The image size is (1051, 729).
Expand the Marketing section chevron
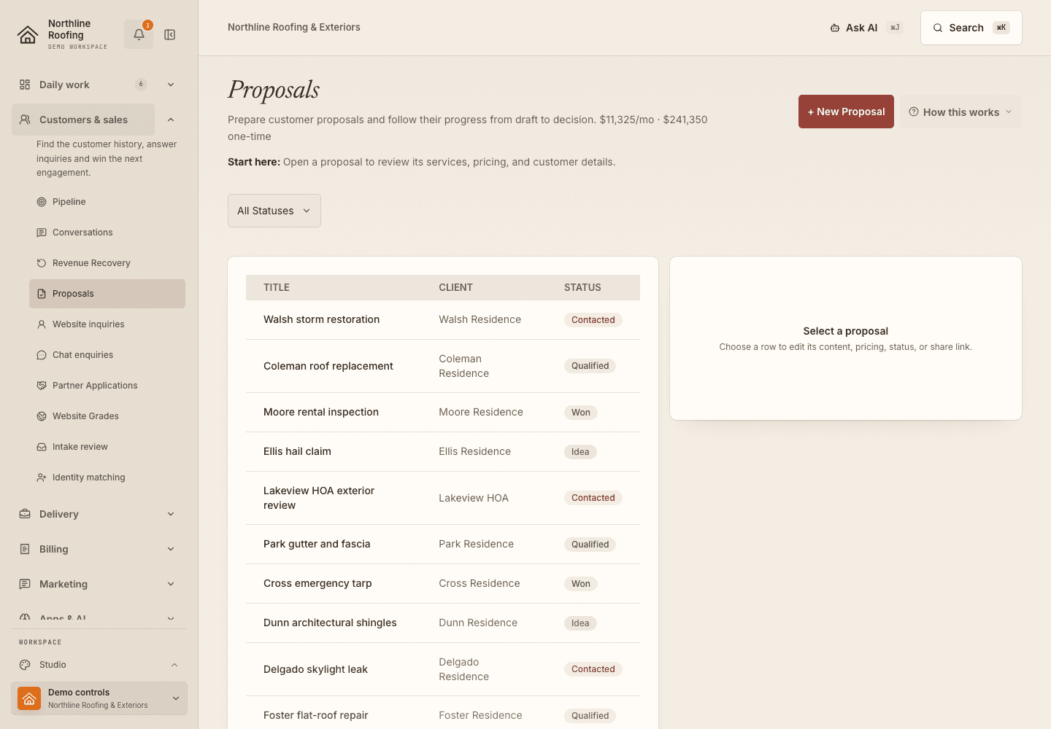(171, 584)
